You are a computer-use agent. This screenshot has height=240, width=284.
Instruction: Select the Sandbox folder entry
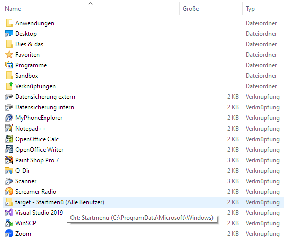pos(27,76)
